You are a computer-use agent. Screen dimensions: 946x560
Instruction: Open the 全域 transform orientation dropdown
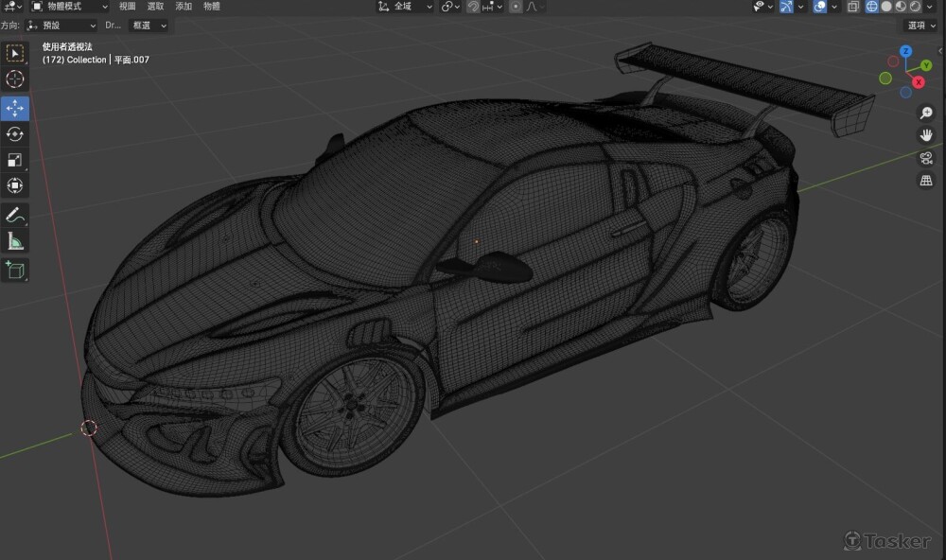[405, 7]
